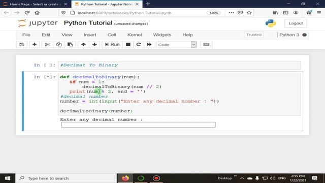Switch to the Home Page browser tab
The height and width of the screenshot is (183, 325).
(35, 4)
